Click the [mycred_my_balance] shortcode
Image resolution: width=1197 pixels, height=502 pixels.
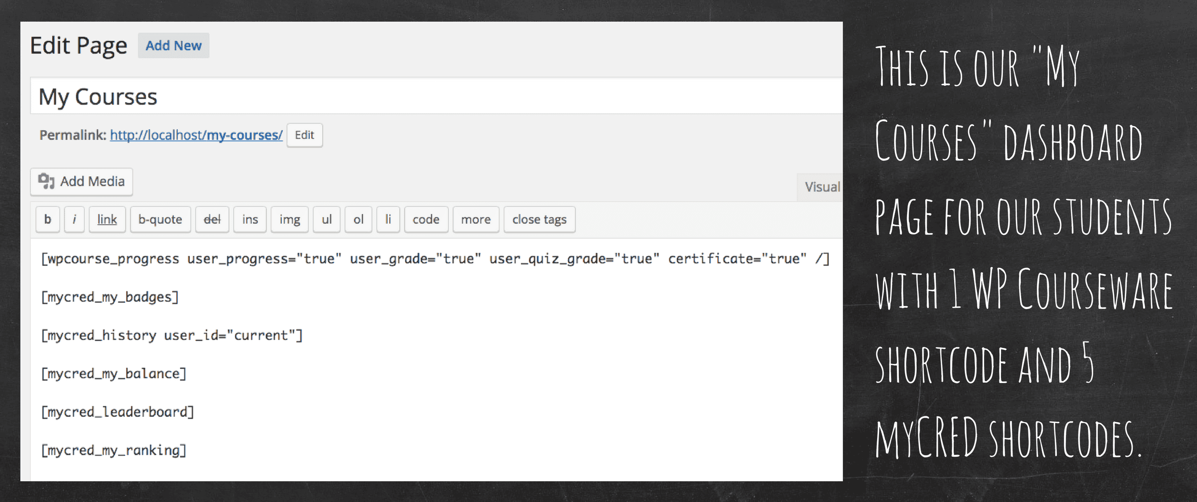pos(114,374)
